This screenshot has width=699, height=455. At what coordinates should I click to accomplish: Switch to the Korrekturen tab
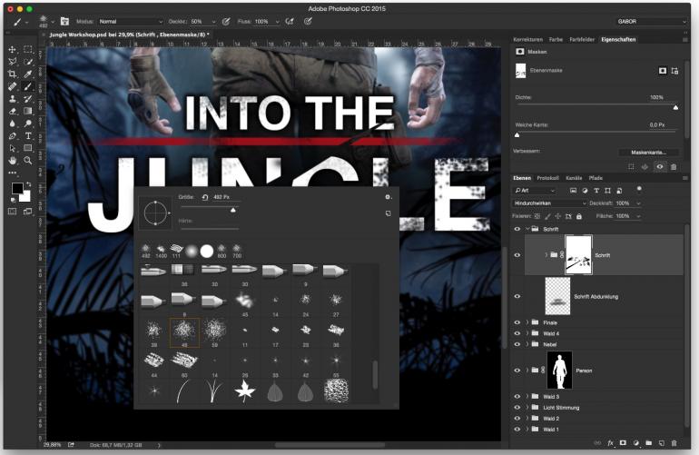(x=527, y=40)
